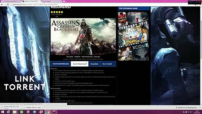This screenshot has height=114, width=202.
Task: Reload the page with the refresh icon
Action: tap(8, 4)
